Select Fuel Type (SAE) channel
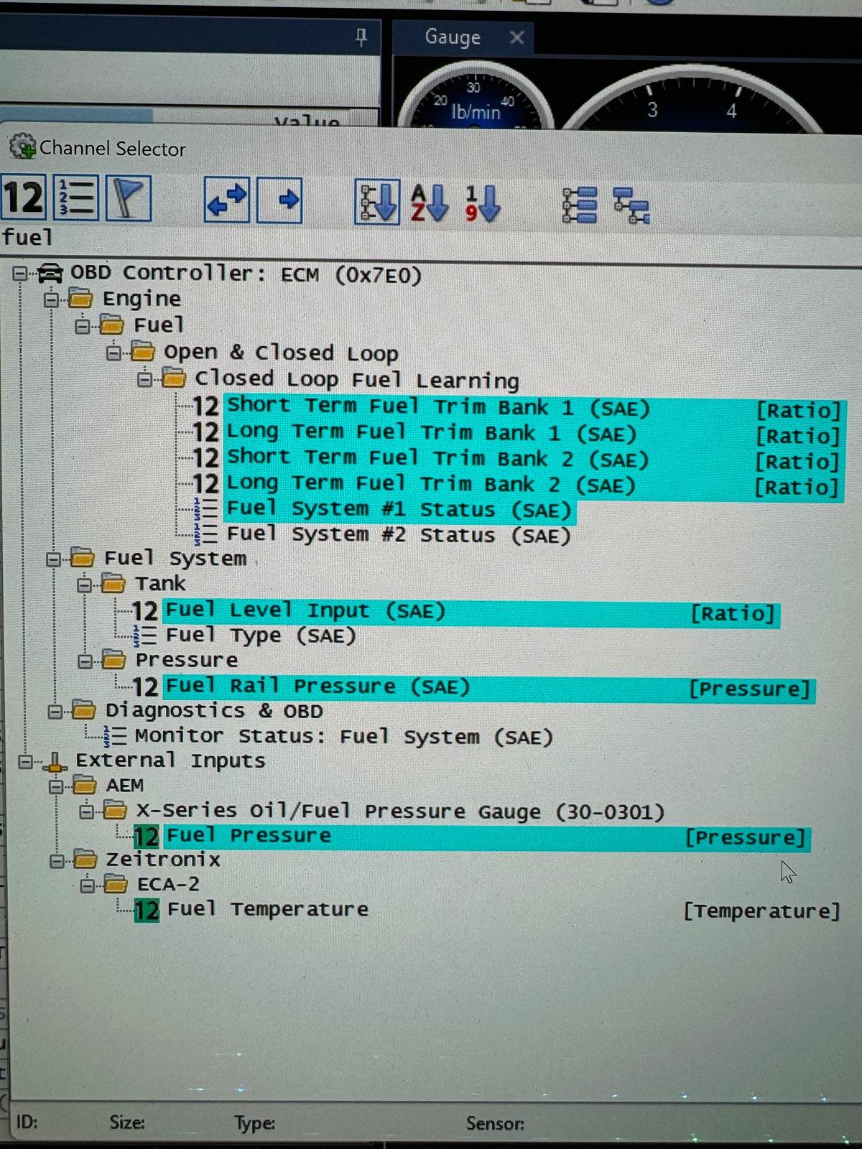The image size is (862, 1149). (x=261, y=636)
